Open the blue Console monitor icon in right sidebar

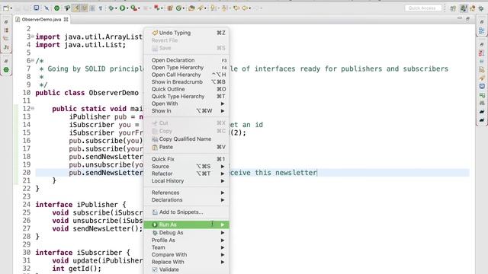482,86
